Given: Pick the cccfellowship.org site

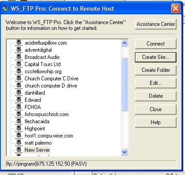Looking at the screenshot, I should coord(43,71).
